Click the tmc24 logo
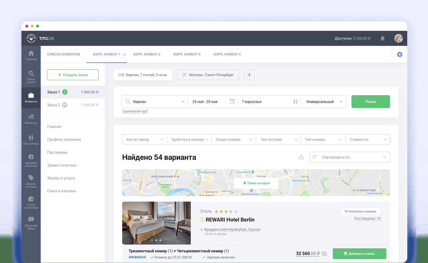The image size is (428, 263). 40,38
